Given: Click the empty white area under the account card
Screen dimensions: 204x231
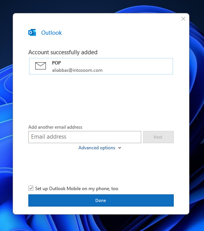Looking at the screenshot, I should click(x=101, y=99).
